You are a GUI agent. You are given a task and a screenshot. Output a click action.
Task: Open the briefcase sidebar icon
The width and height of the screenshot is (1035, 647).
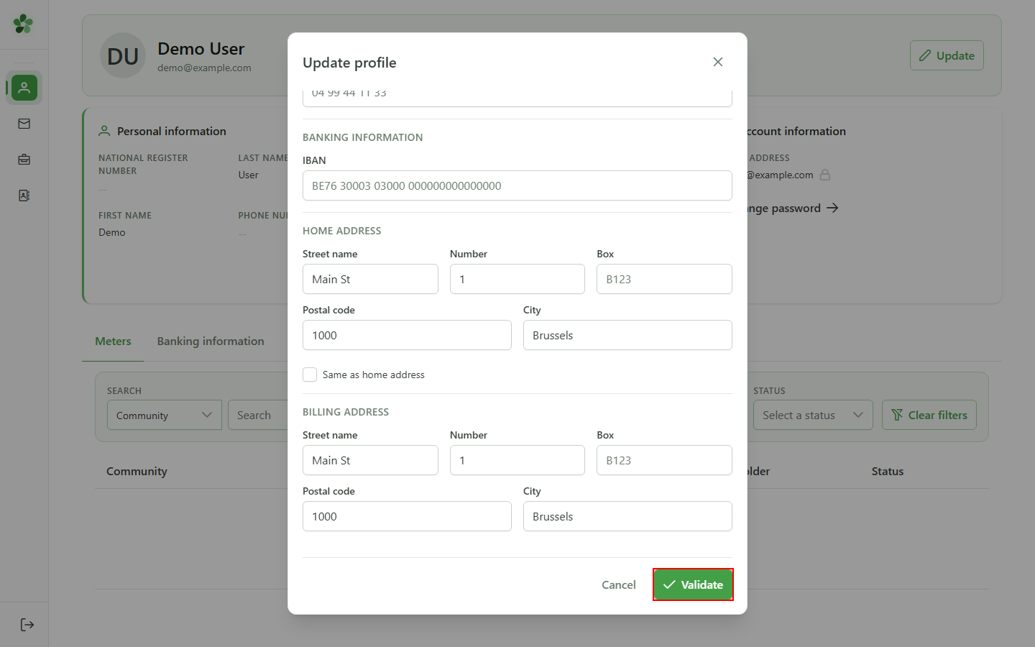[24, 160]
